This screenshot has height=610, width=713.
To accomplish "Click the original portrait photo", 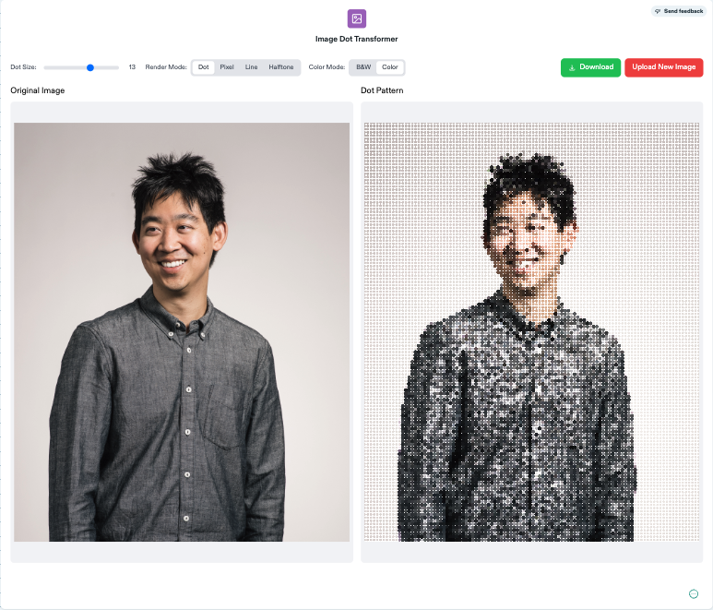I will click(x=182, y=332).
